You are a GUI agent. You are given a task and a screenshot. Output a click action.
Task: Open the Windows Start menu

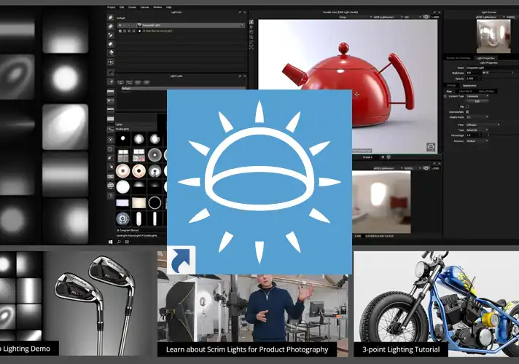tap(111, 242)
